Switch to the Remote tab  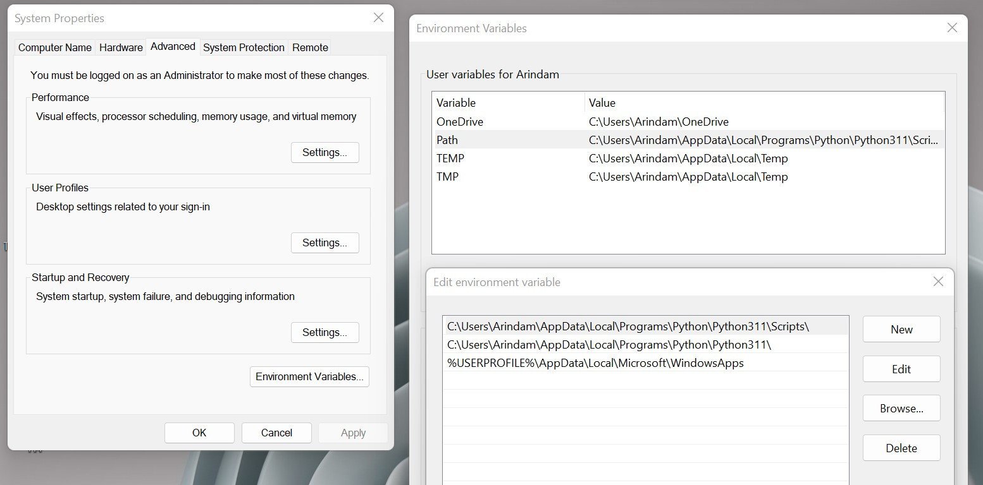(x=309, y=47)
